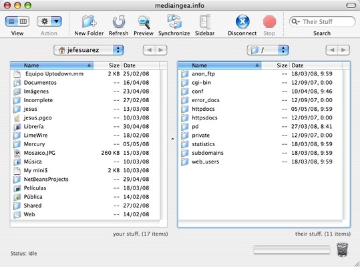Sort remote files by Date column
360x267 pixels.
[316, 65]
